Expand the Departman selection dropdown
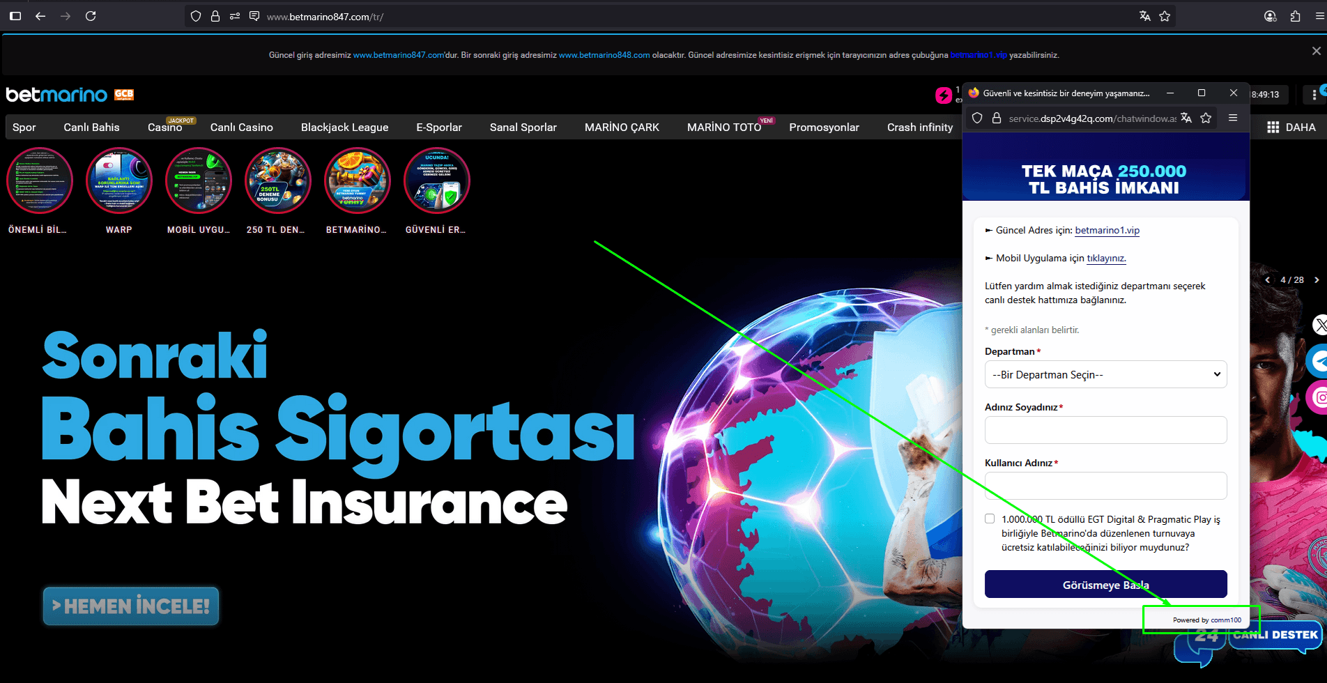 (1105, 374)
